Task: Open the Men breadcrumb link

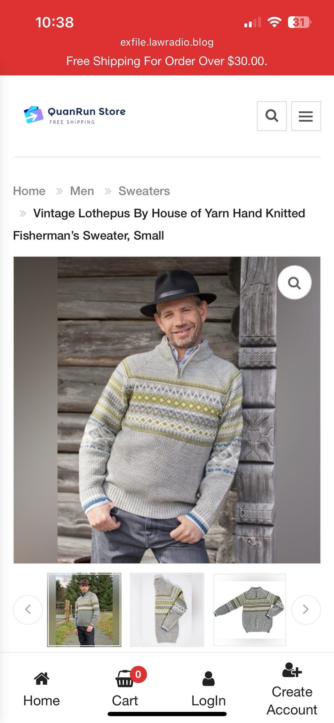Action: 82,191
